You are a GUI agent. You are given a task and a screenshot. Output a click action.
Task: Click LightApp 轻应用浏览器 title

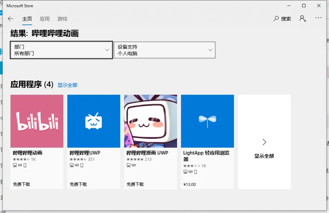(x=206, y=156)
